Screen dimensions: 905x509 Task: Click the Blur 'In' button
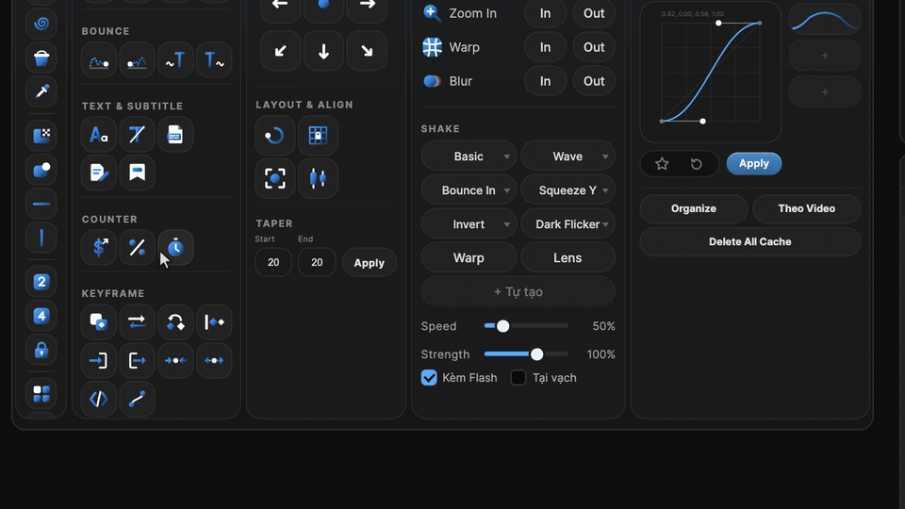(x=546, y=81)
